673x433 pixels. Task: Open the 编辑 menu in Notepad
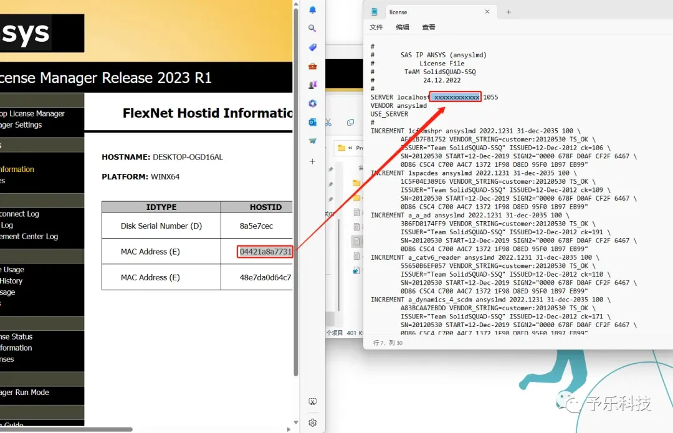[x=402, y=27]
